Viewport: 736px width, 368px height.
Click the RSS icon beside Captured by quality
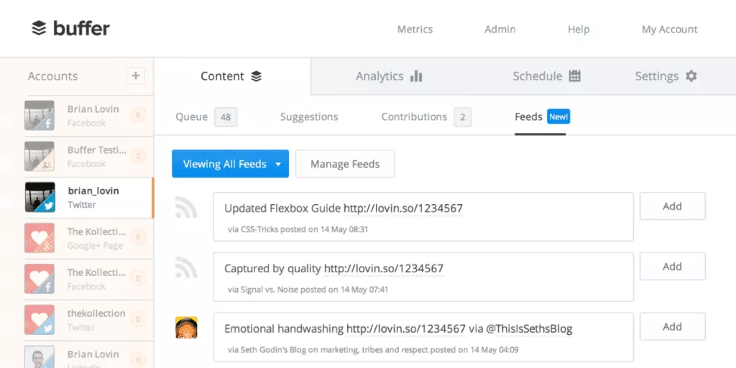click(x=186, y=267)
